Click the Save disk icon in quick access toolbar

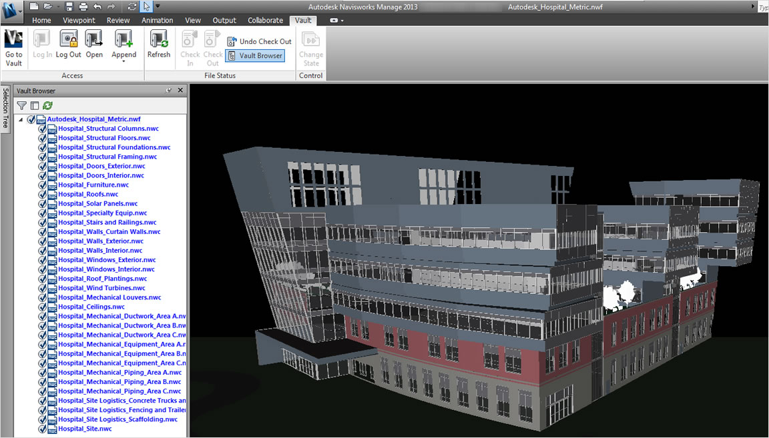[x=69, y=7]
